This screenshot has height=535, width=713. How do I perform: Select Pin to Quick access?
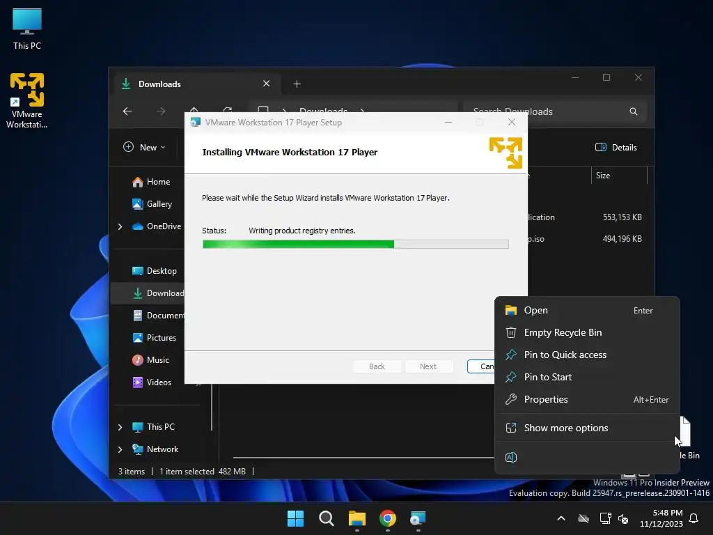click(x=587, y=355)
